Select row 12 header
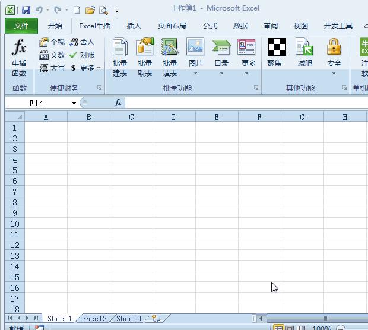 click(x=15, y=245)
